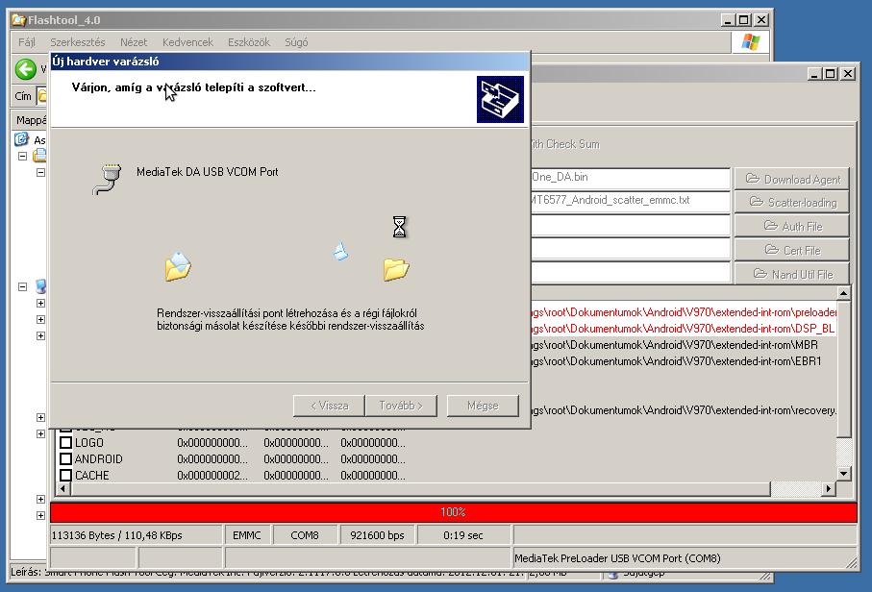Click the Mappák folders pane header
Screen dimensions: 872x592
coord(31,120)
